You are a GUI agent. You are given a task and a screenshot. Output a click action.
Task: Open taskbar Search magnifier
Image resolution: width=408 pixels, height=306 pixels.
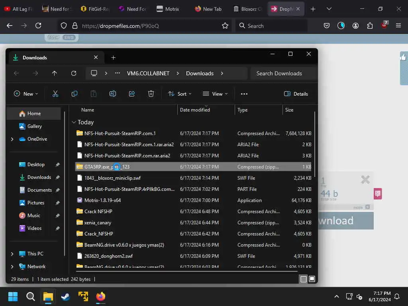[x=30, y=296]
